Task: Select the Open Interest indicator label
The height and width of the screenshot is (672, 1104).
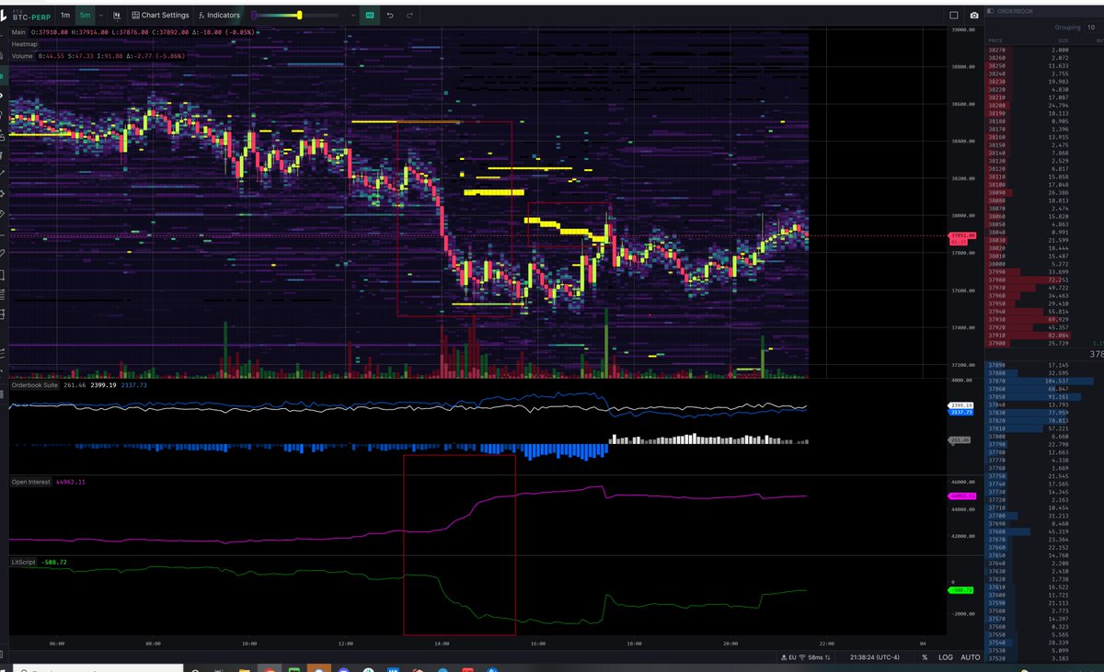Action: click(32, 481)
